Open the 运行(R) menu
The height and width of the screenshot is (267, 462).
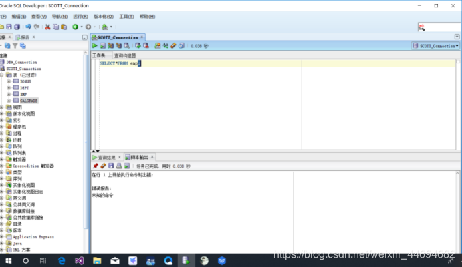80,17
